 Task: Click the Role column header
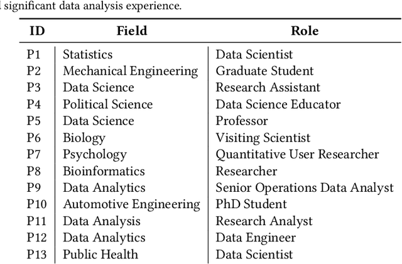304,30
